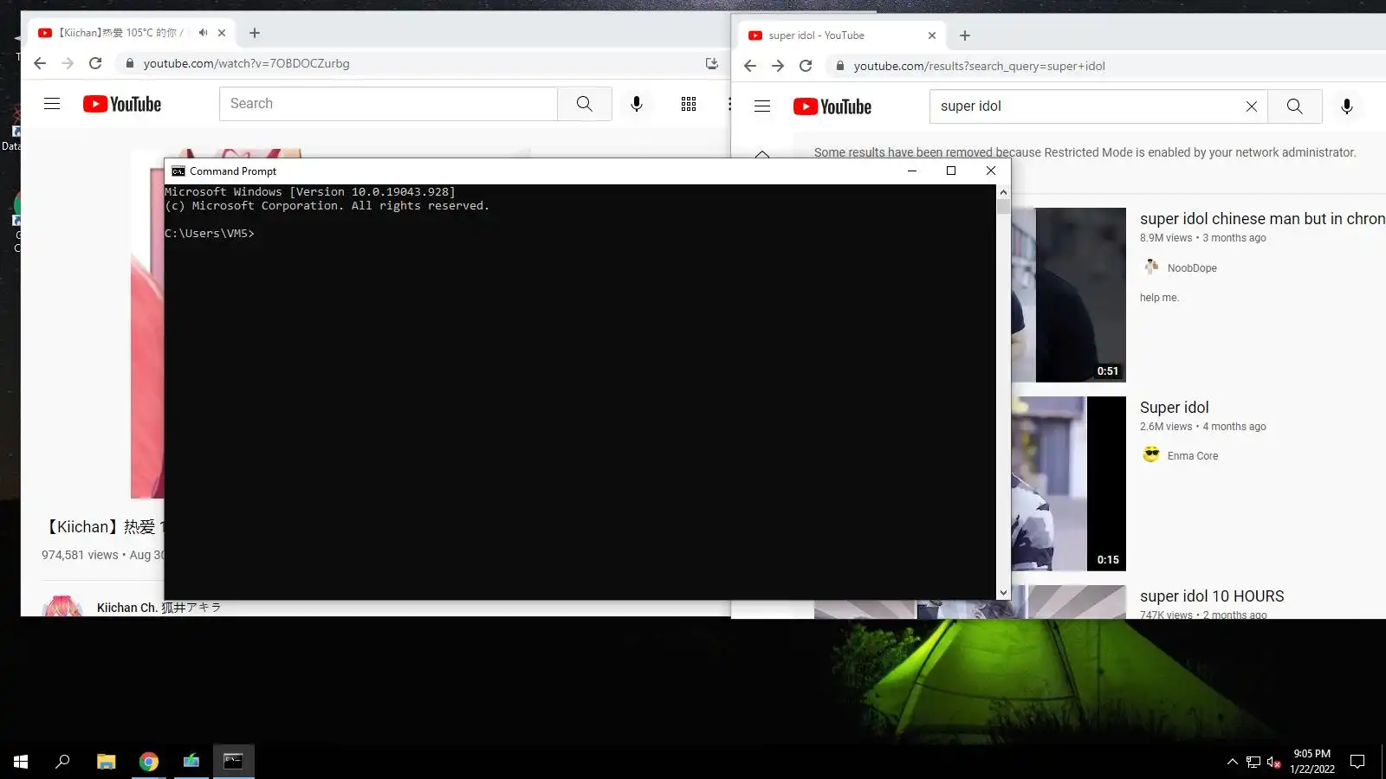This screenshot has width=1386, height=779.
Task: Open a new tab in the left browser
Action: point(255,33)
